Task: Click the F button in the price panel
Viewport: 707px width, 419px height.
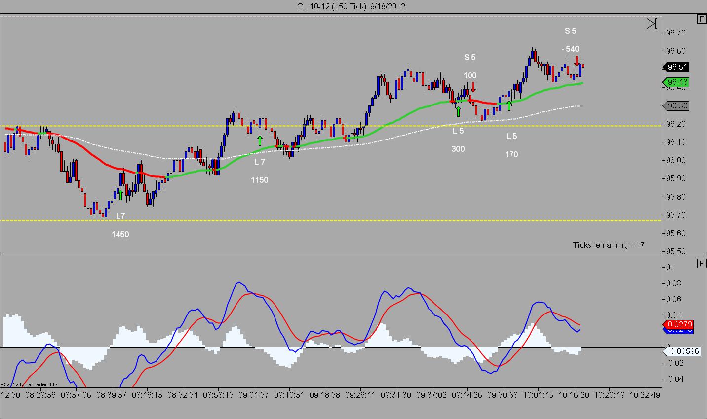Action: [701, 19]
